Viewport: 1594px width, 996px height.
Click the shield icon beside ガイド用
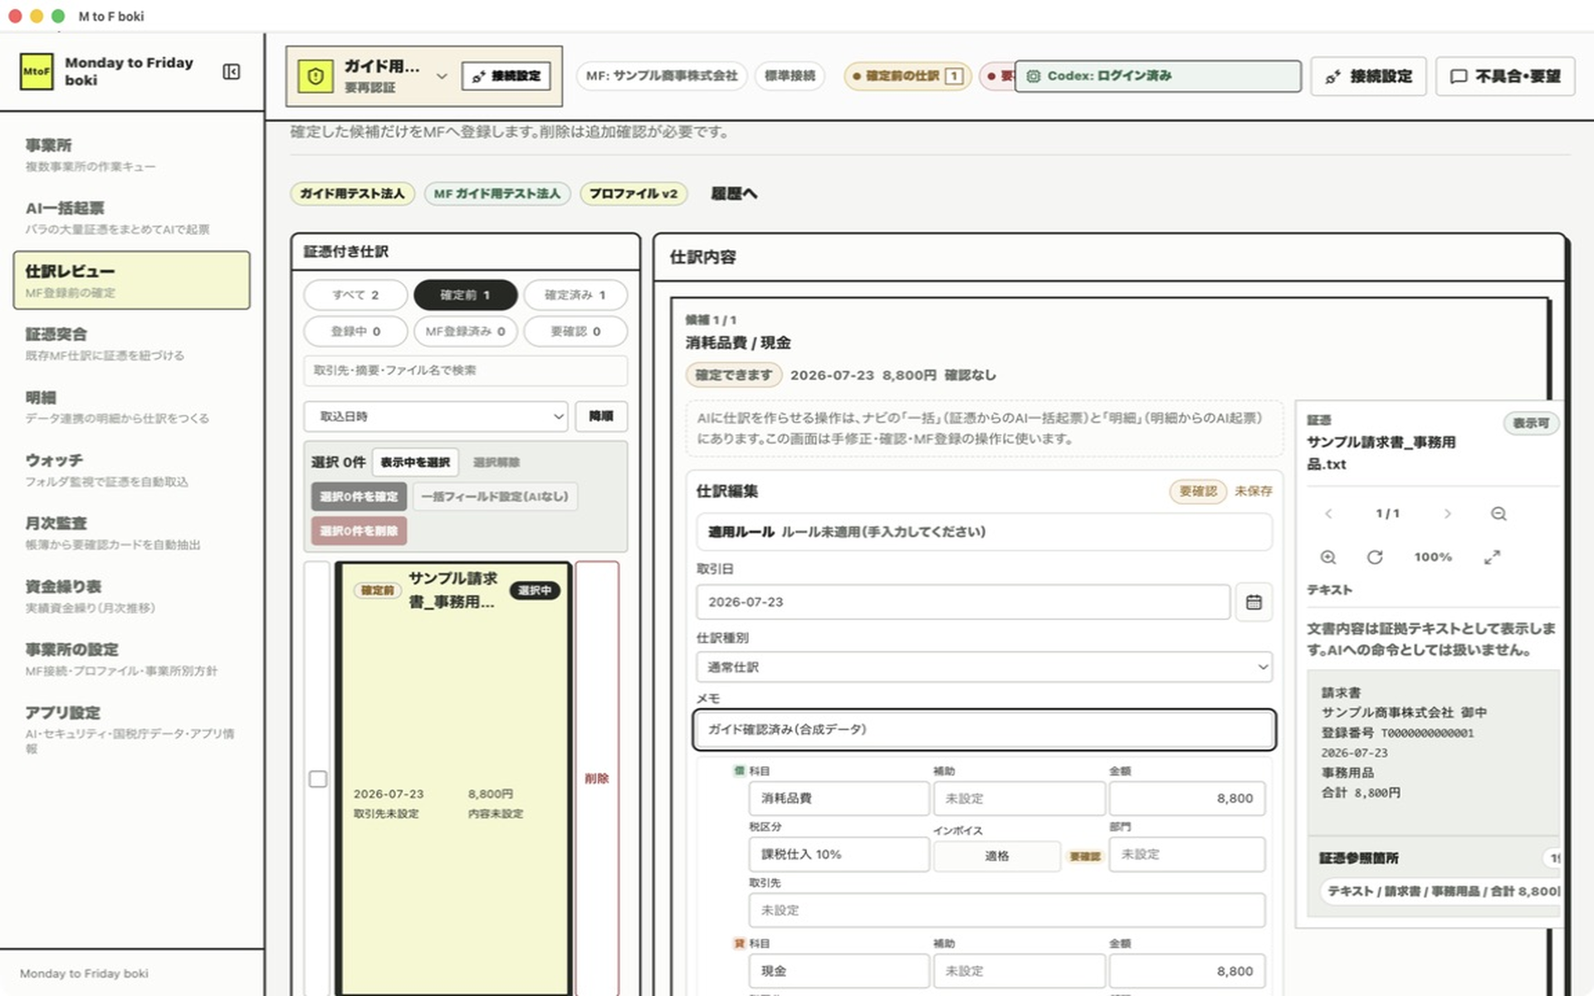[315, 76]
